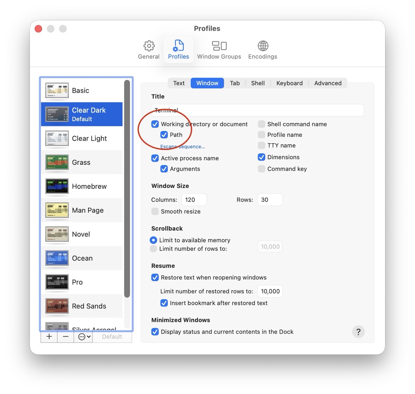
Task: Click the profile list scrollbar
Action: point(127,189)
